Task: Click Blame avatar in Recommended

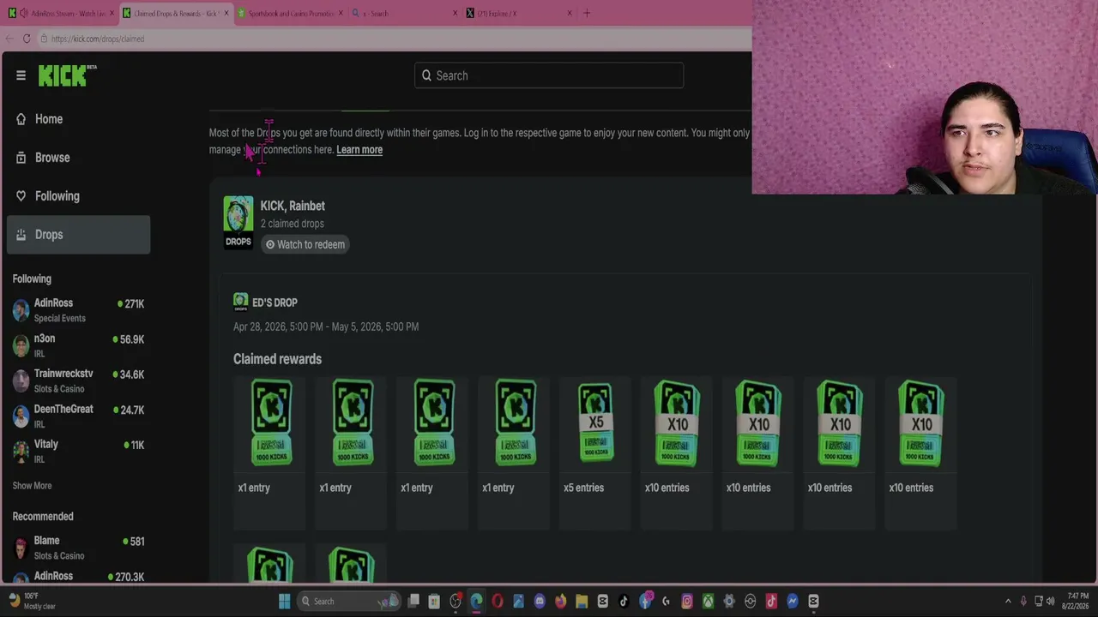Action: [x=21, y=548]
